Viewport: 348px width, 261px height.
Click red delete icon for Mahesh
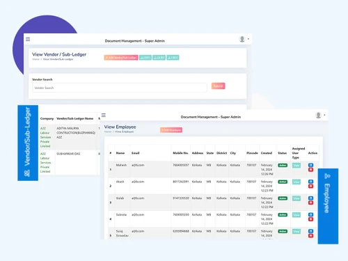(x=310, y=170)
